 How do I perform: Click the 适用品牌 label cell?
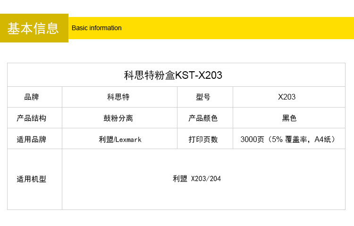point(32,139)
